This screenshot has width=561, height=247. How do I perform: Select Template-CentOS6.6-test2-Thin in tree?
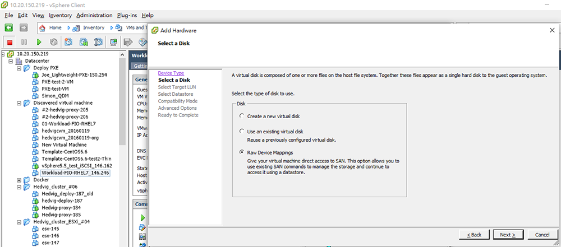point(76,159)
